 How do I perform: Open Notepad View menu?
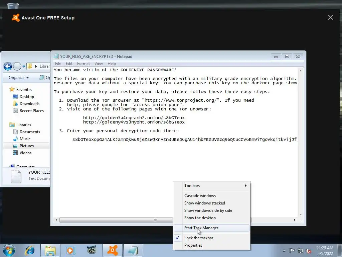click(99, 64)
